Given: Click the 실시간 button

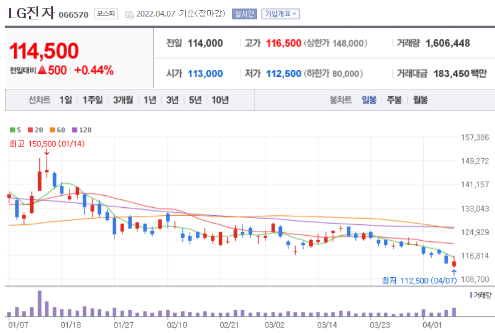Looking at the screenshot, I should (244, 14).
